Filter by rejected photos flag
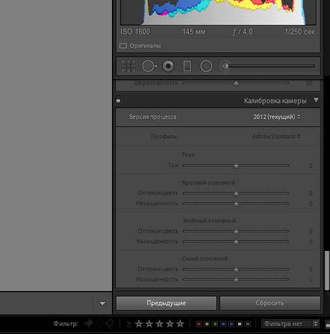This screenshot has width=330, height=334. point(110,324)
